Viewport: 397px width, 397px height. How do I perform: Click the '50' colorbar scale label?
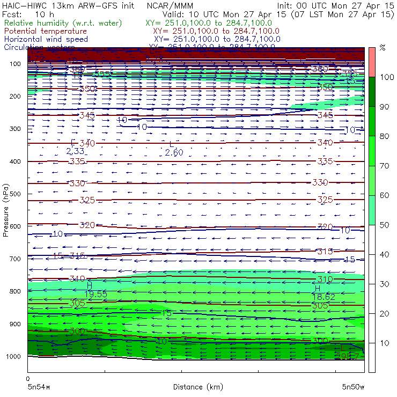[x=384, y=225]
